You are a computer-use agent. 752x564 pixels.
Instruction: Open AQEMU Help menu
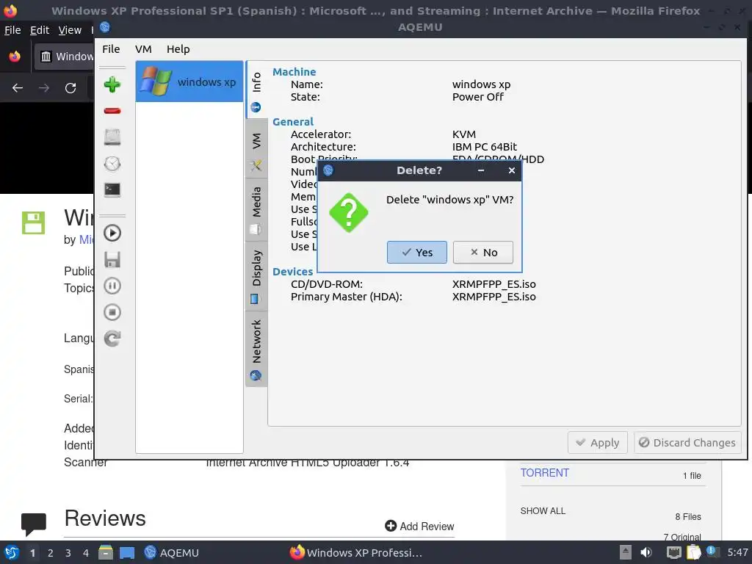click(178, 49)
